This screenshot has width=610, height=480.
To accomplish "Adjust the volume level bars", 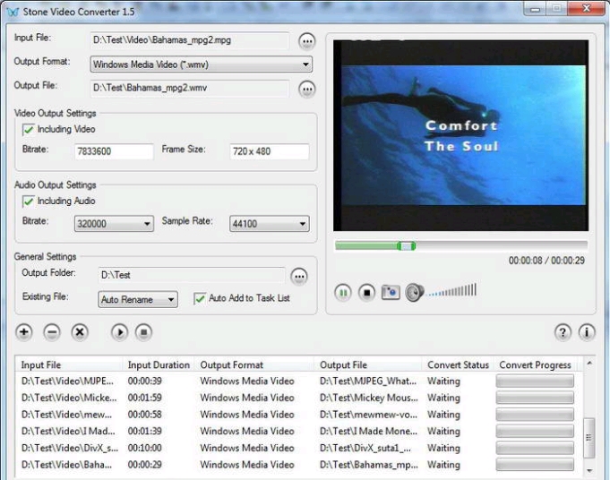I will [452, 290].
